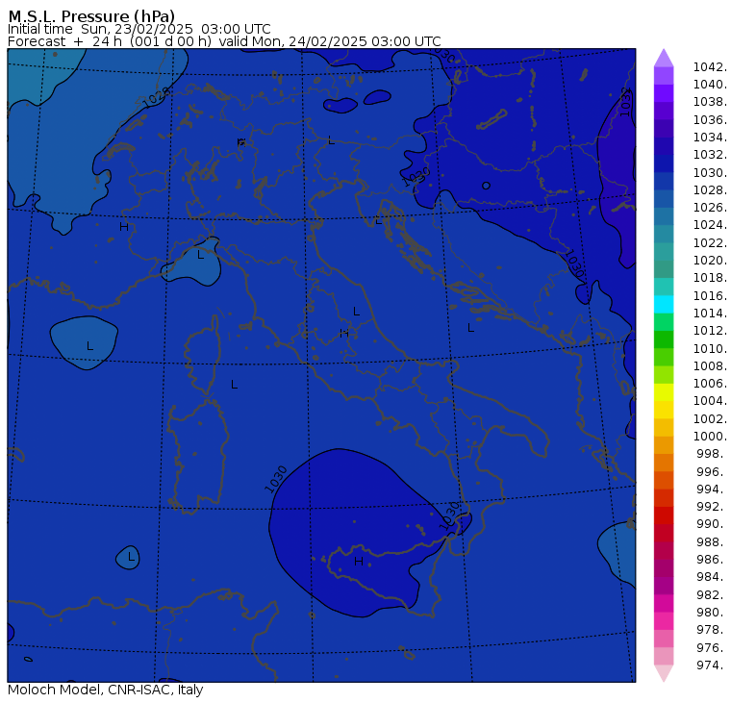Select the green band between 1010 and 1012
The image size is (731, 703).
coord(664,339)
